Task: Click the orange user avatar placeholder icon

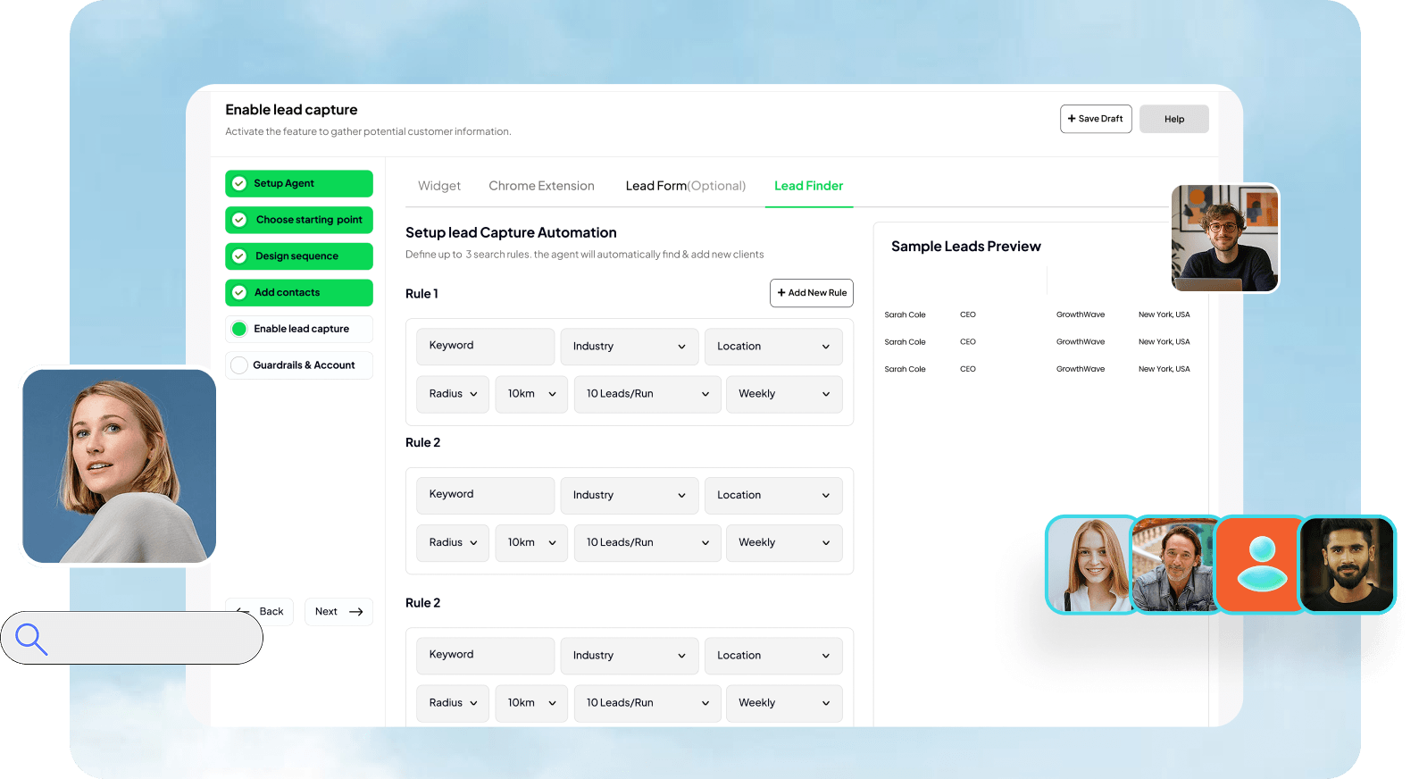Action: pyautogui.click(x=1261, y=564)
